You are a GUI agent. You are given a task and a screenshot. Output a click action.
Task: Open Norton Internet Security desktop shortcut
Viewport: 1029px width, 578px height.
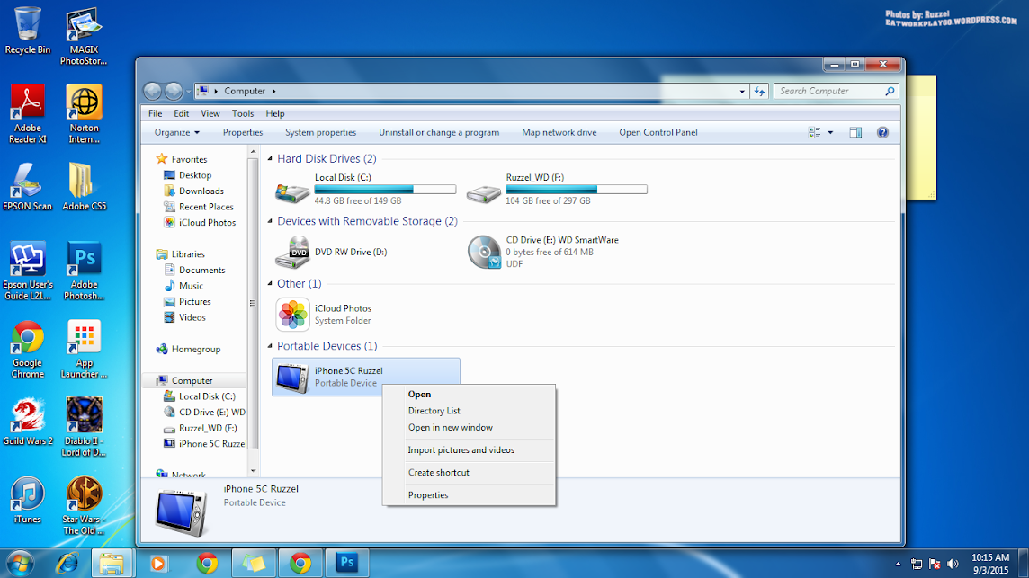click(84, 114)
